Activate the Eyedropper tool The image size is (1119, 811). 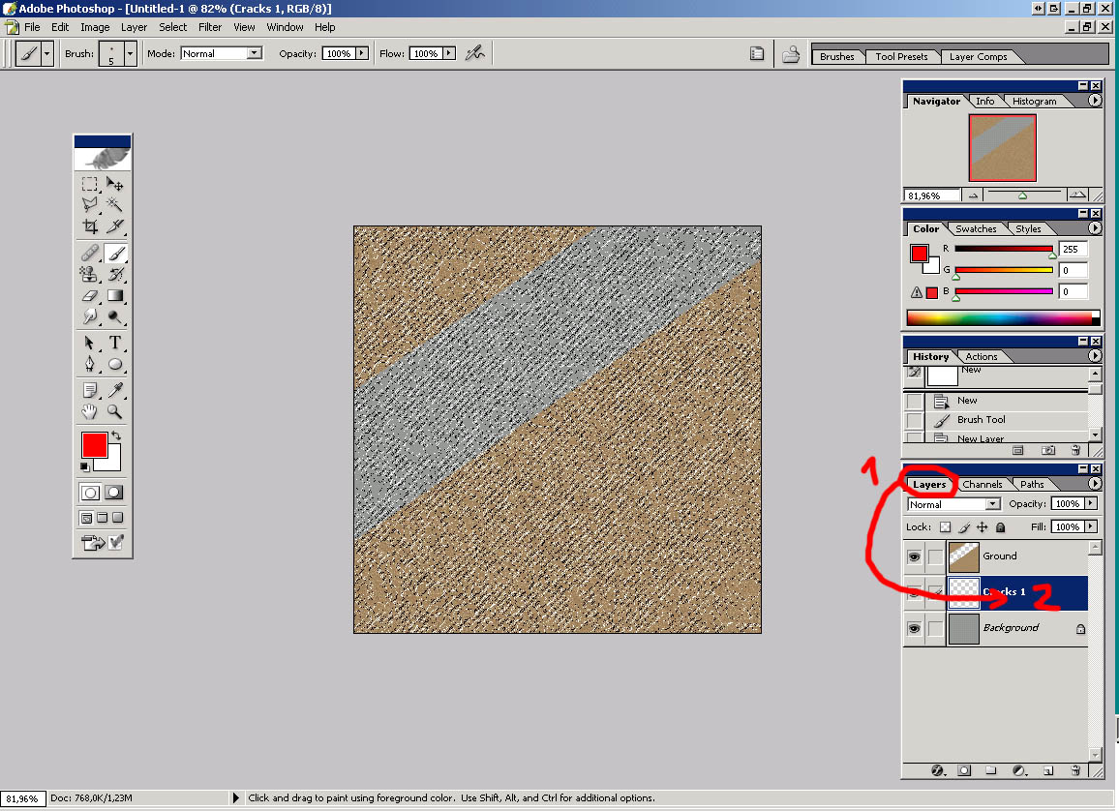(115, 390)
